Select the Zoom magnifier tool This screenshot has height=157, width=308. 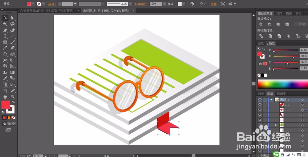click(13, 96)
